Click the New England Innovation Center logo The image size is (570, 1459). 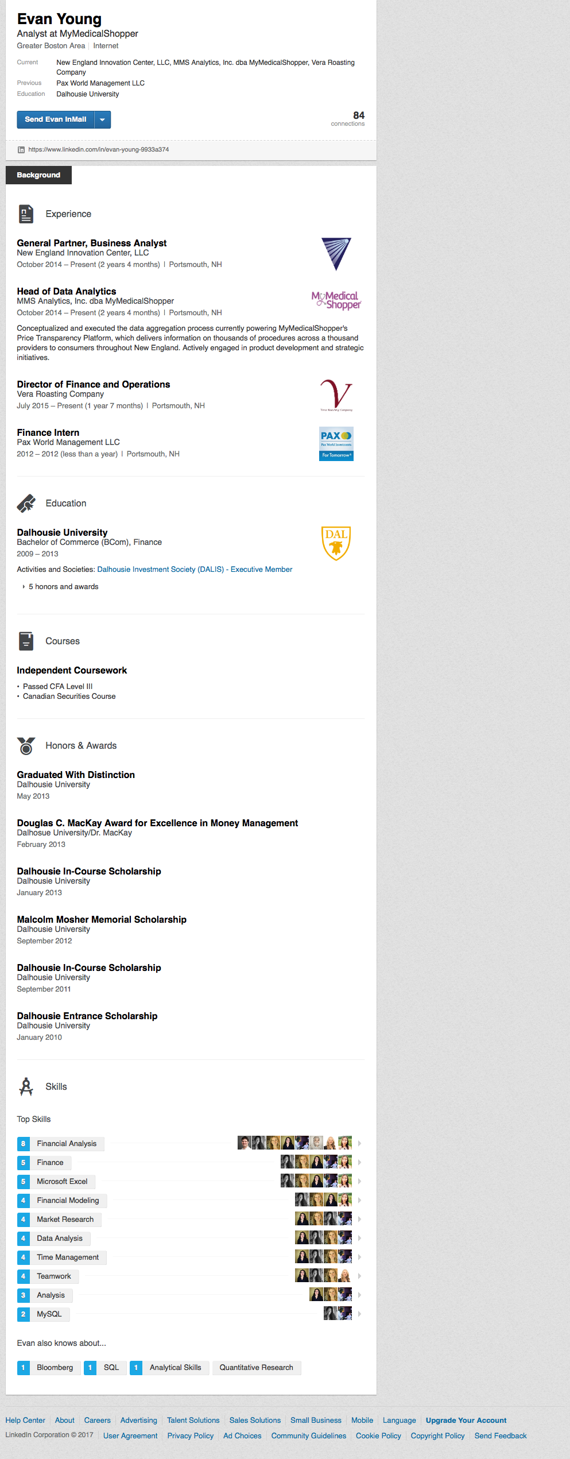(336, 254)
